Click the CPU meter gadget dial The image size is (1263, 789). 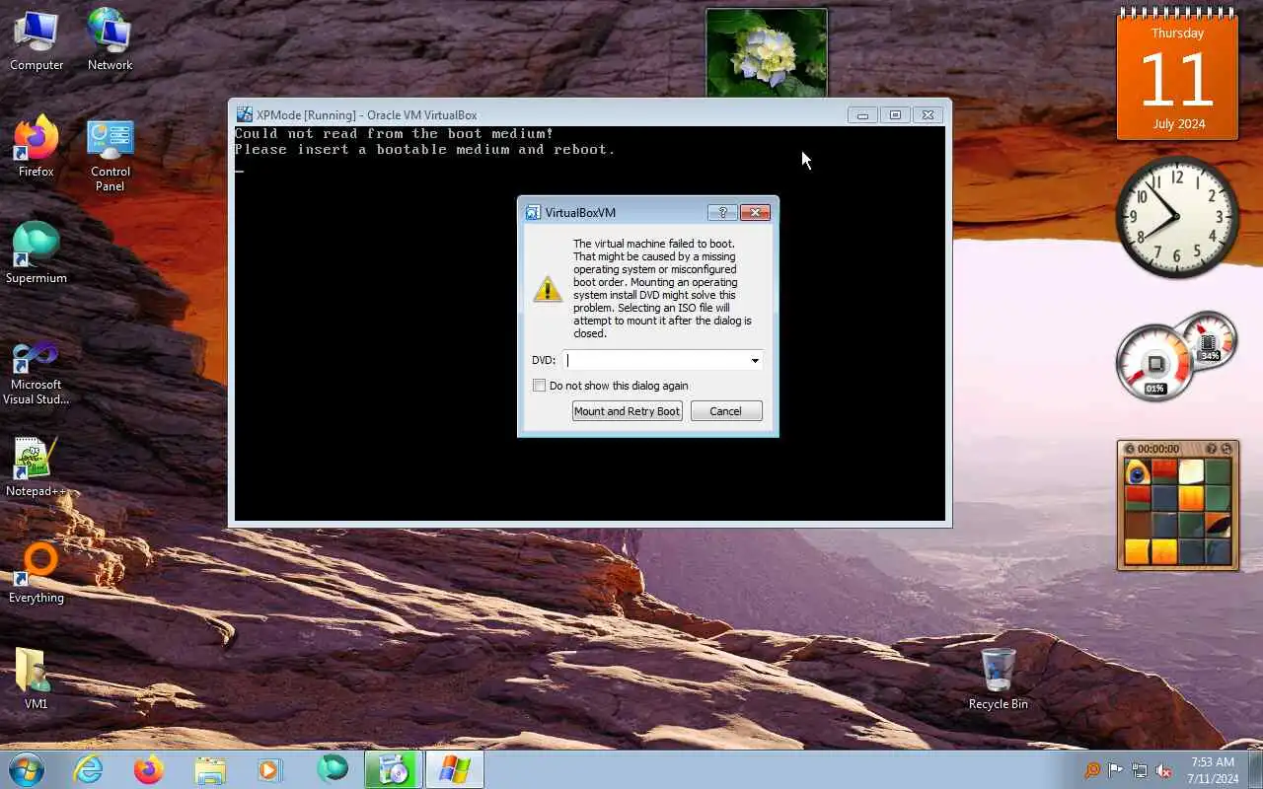pos(1155,363)
